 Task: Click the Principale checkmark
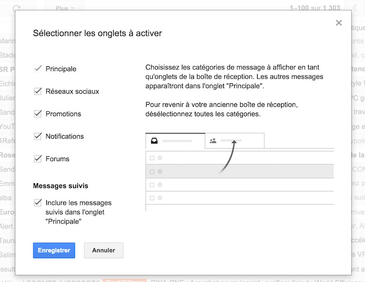(38, 69)
